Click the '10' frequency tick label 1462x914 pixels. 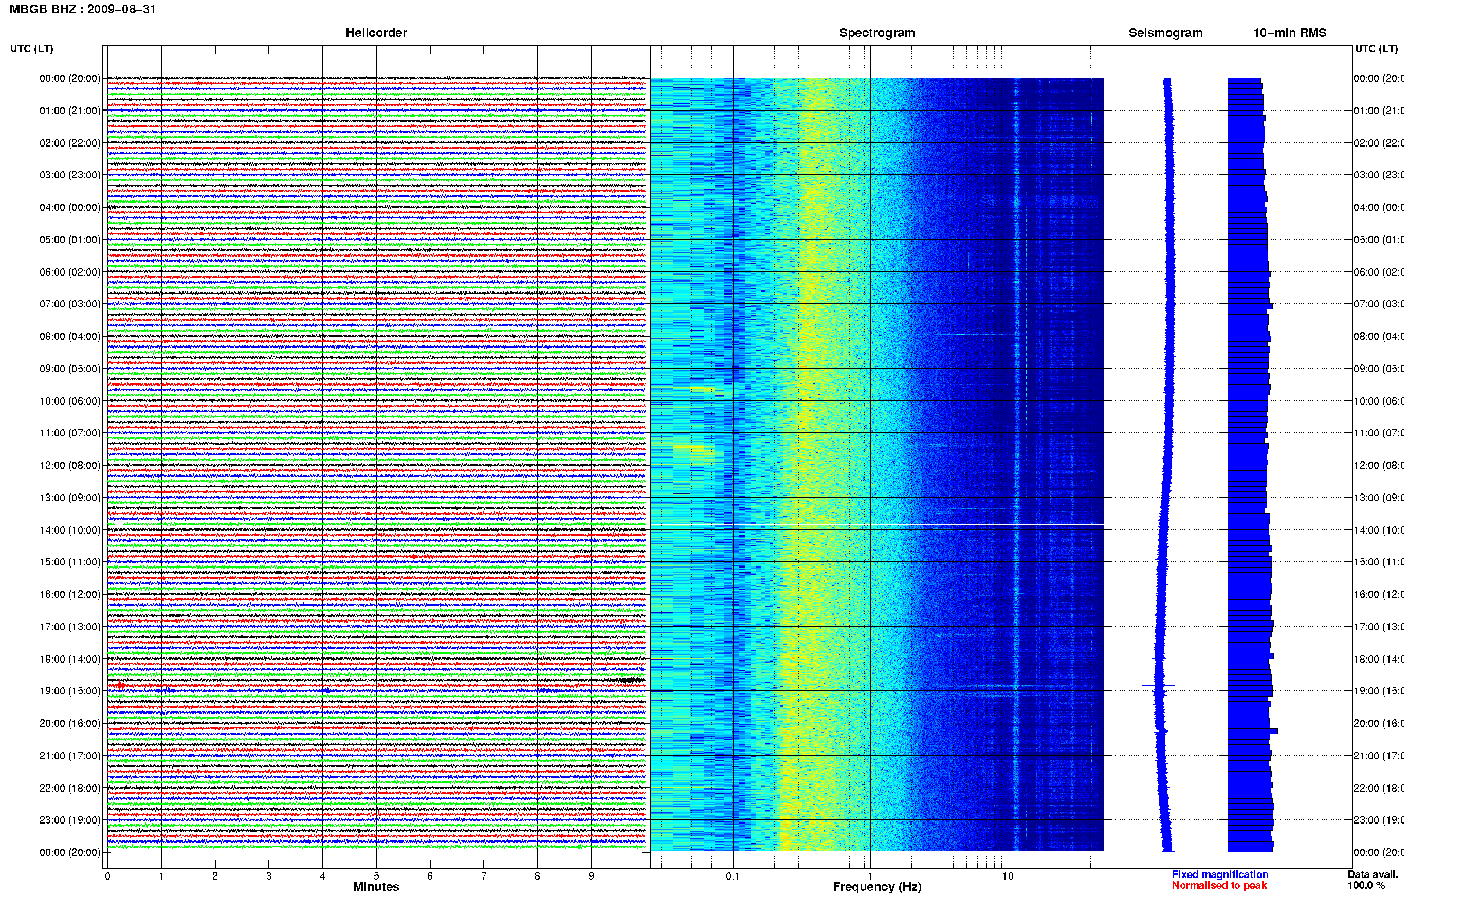(x=1008, y=876)
